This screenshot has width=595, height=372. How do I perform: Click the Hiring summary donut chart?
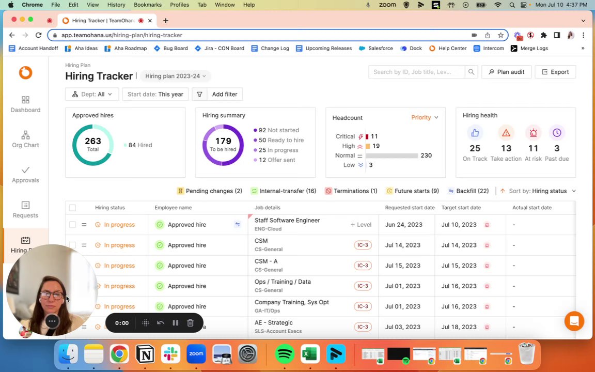[223, 145]
